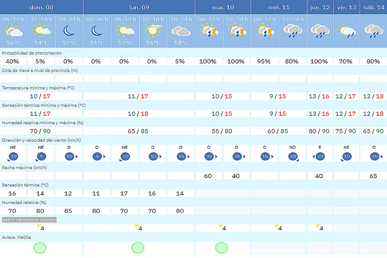Click the dom. 08 day header
387x258 pixels.
(x=41, y=7)
